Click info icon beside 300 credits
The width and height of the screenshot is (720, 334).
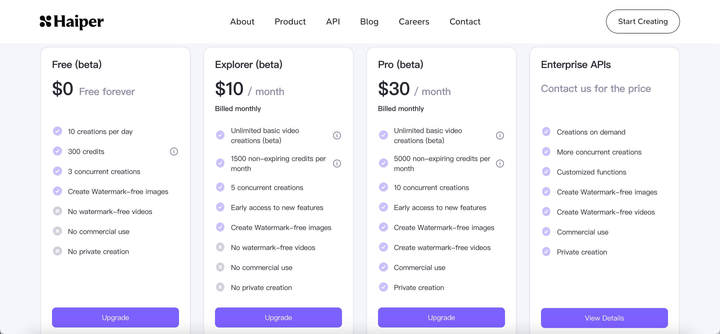[x=174, y=151]
